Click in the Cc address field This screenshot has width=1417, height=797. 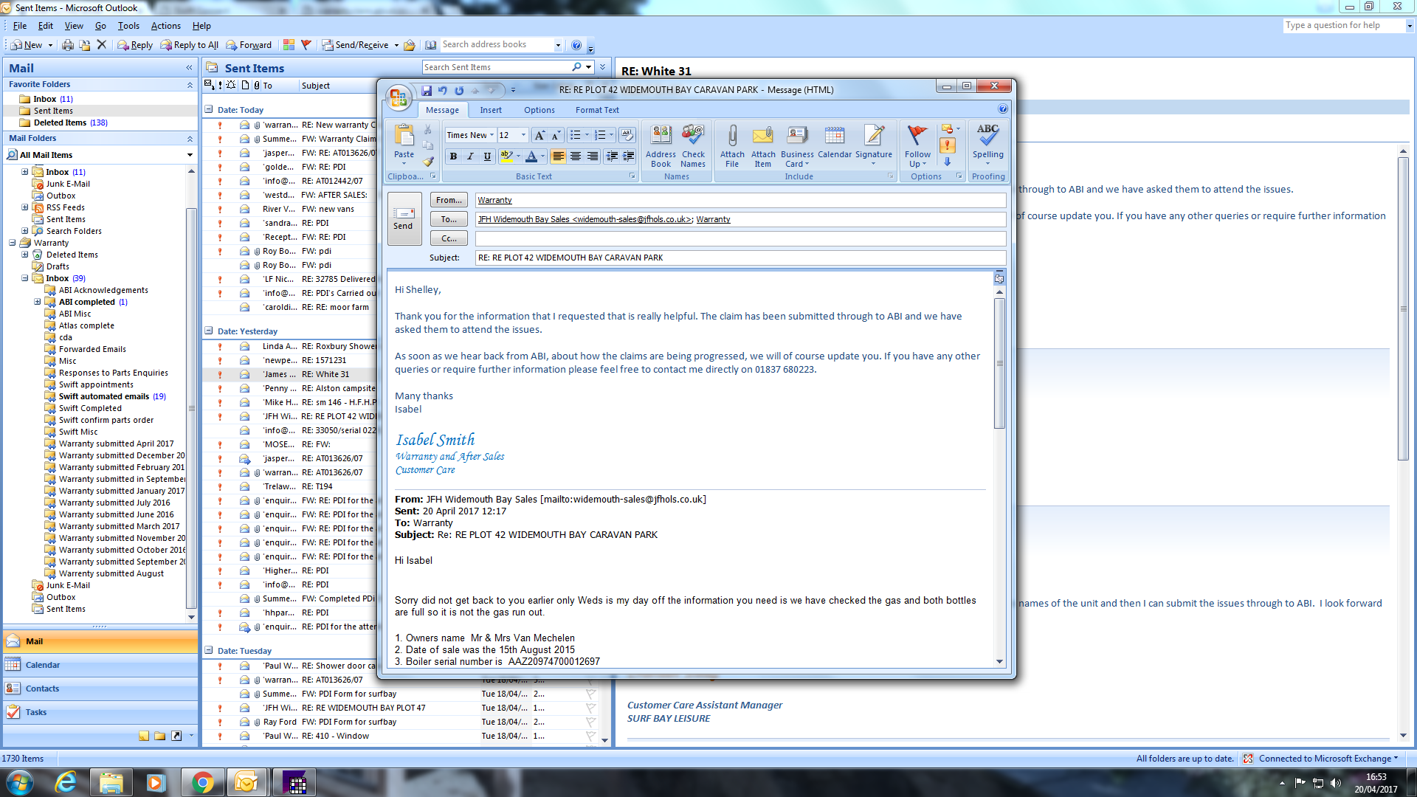tap(739, 238)
